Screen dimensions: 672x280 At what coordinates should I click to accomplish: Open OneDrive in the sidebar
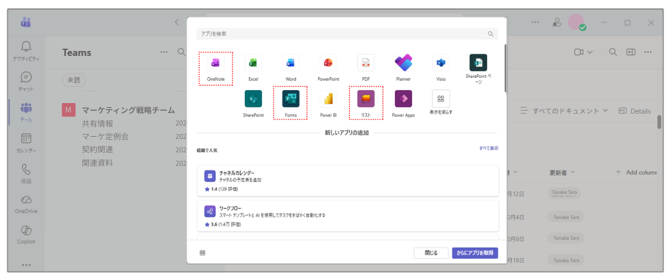click(26, 204)
